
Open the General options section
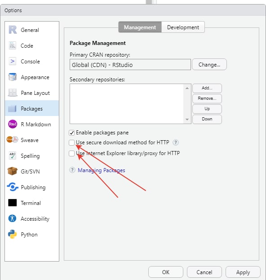[32, 30]
